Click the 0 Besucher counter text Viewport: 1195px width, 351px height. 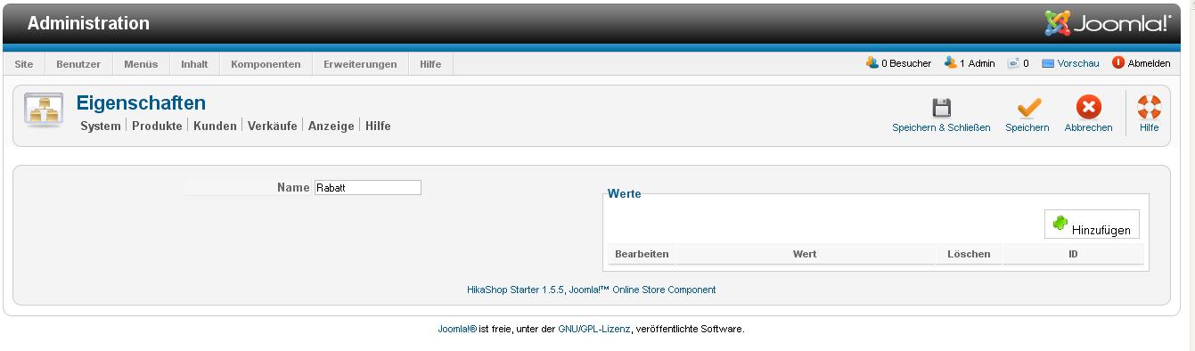906,64
